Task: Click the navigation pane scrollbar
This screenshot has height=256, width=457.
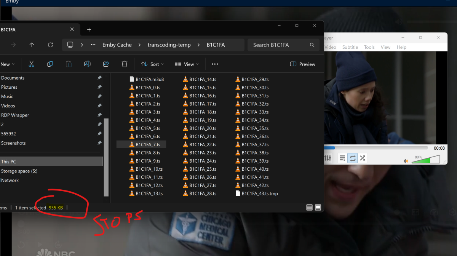Action: [106, 157]
